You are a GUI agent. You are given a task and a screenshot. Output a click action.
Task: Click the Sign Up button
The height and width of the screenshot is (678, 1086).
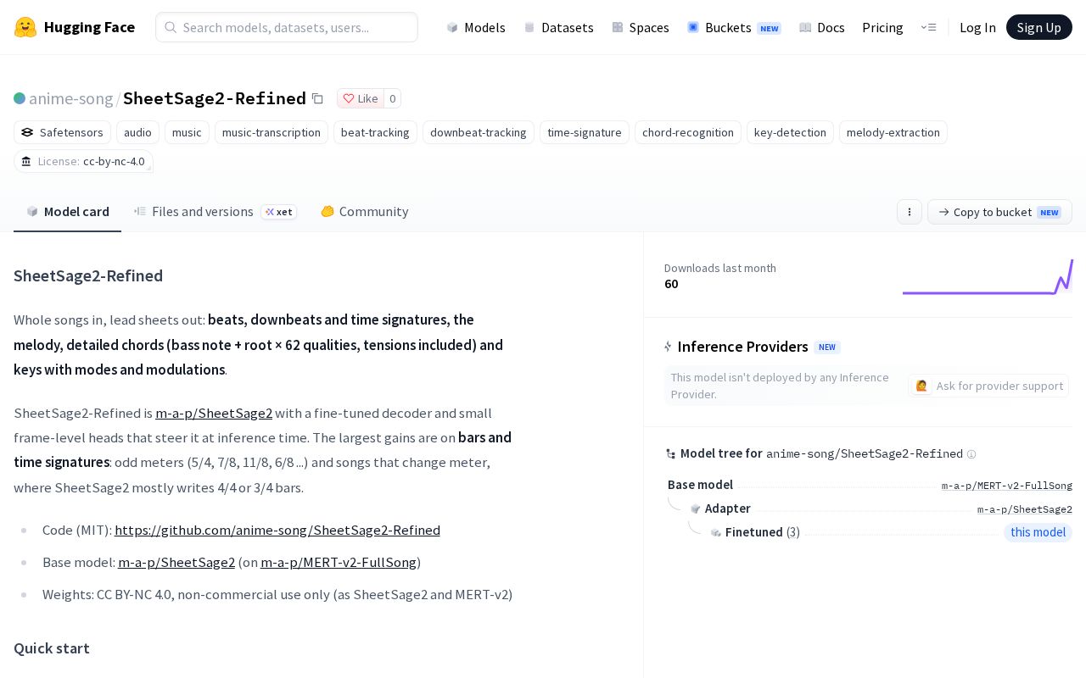(x=1039, y=27)
